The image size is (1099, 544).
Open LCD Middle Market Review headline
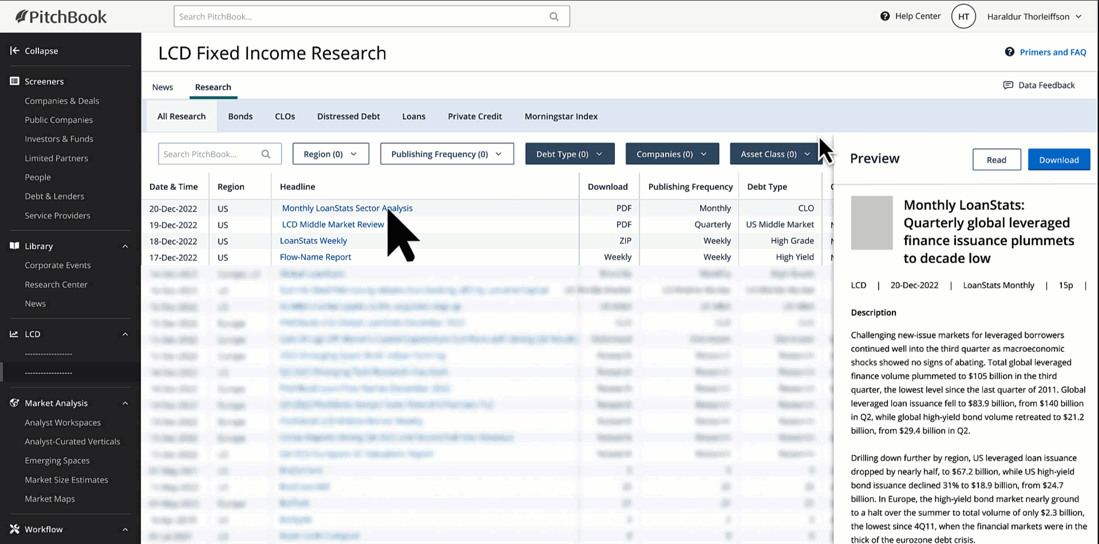coord(333,224)
